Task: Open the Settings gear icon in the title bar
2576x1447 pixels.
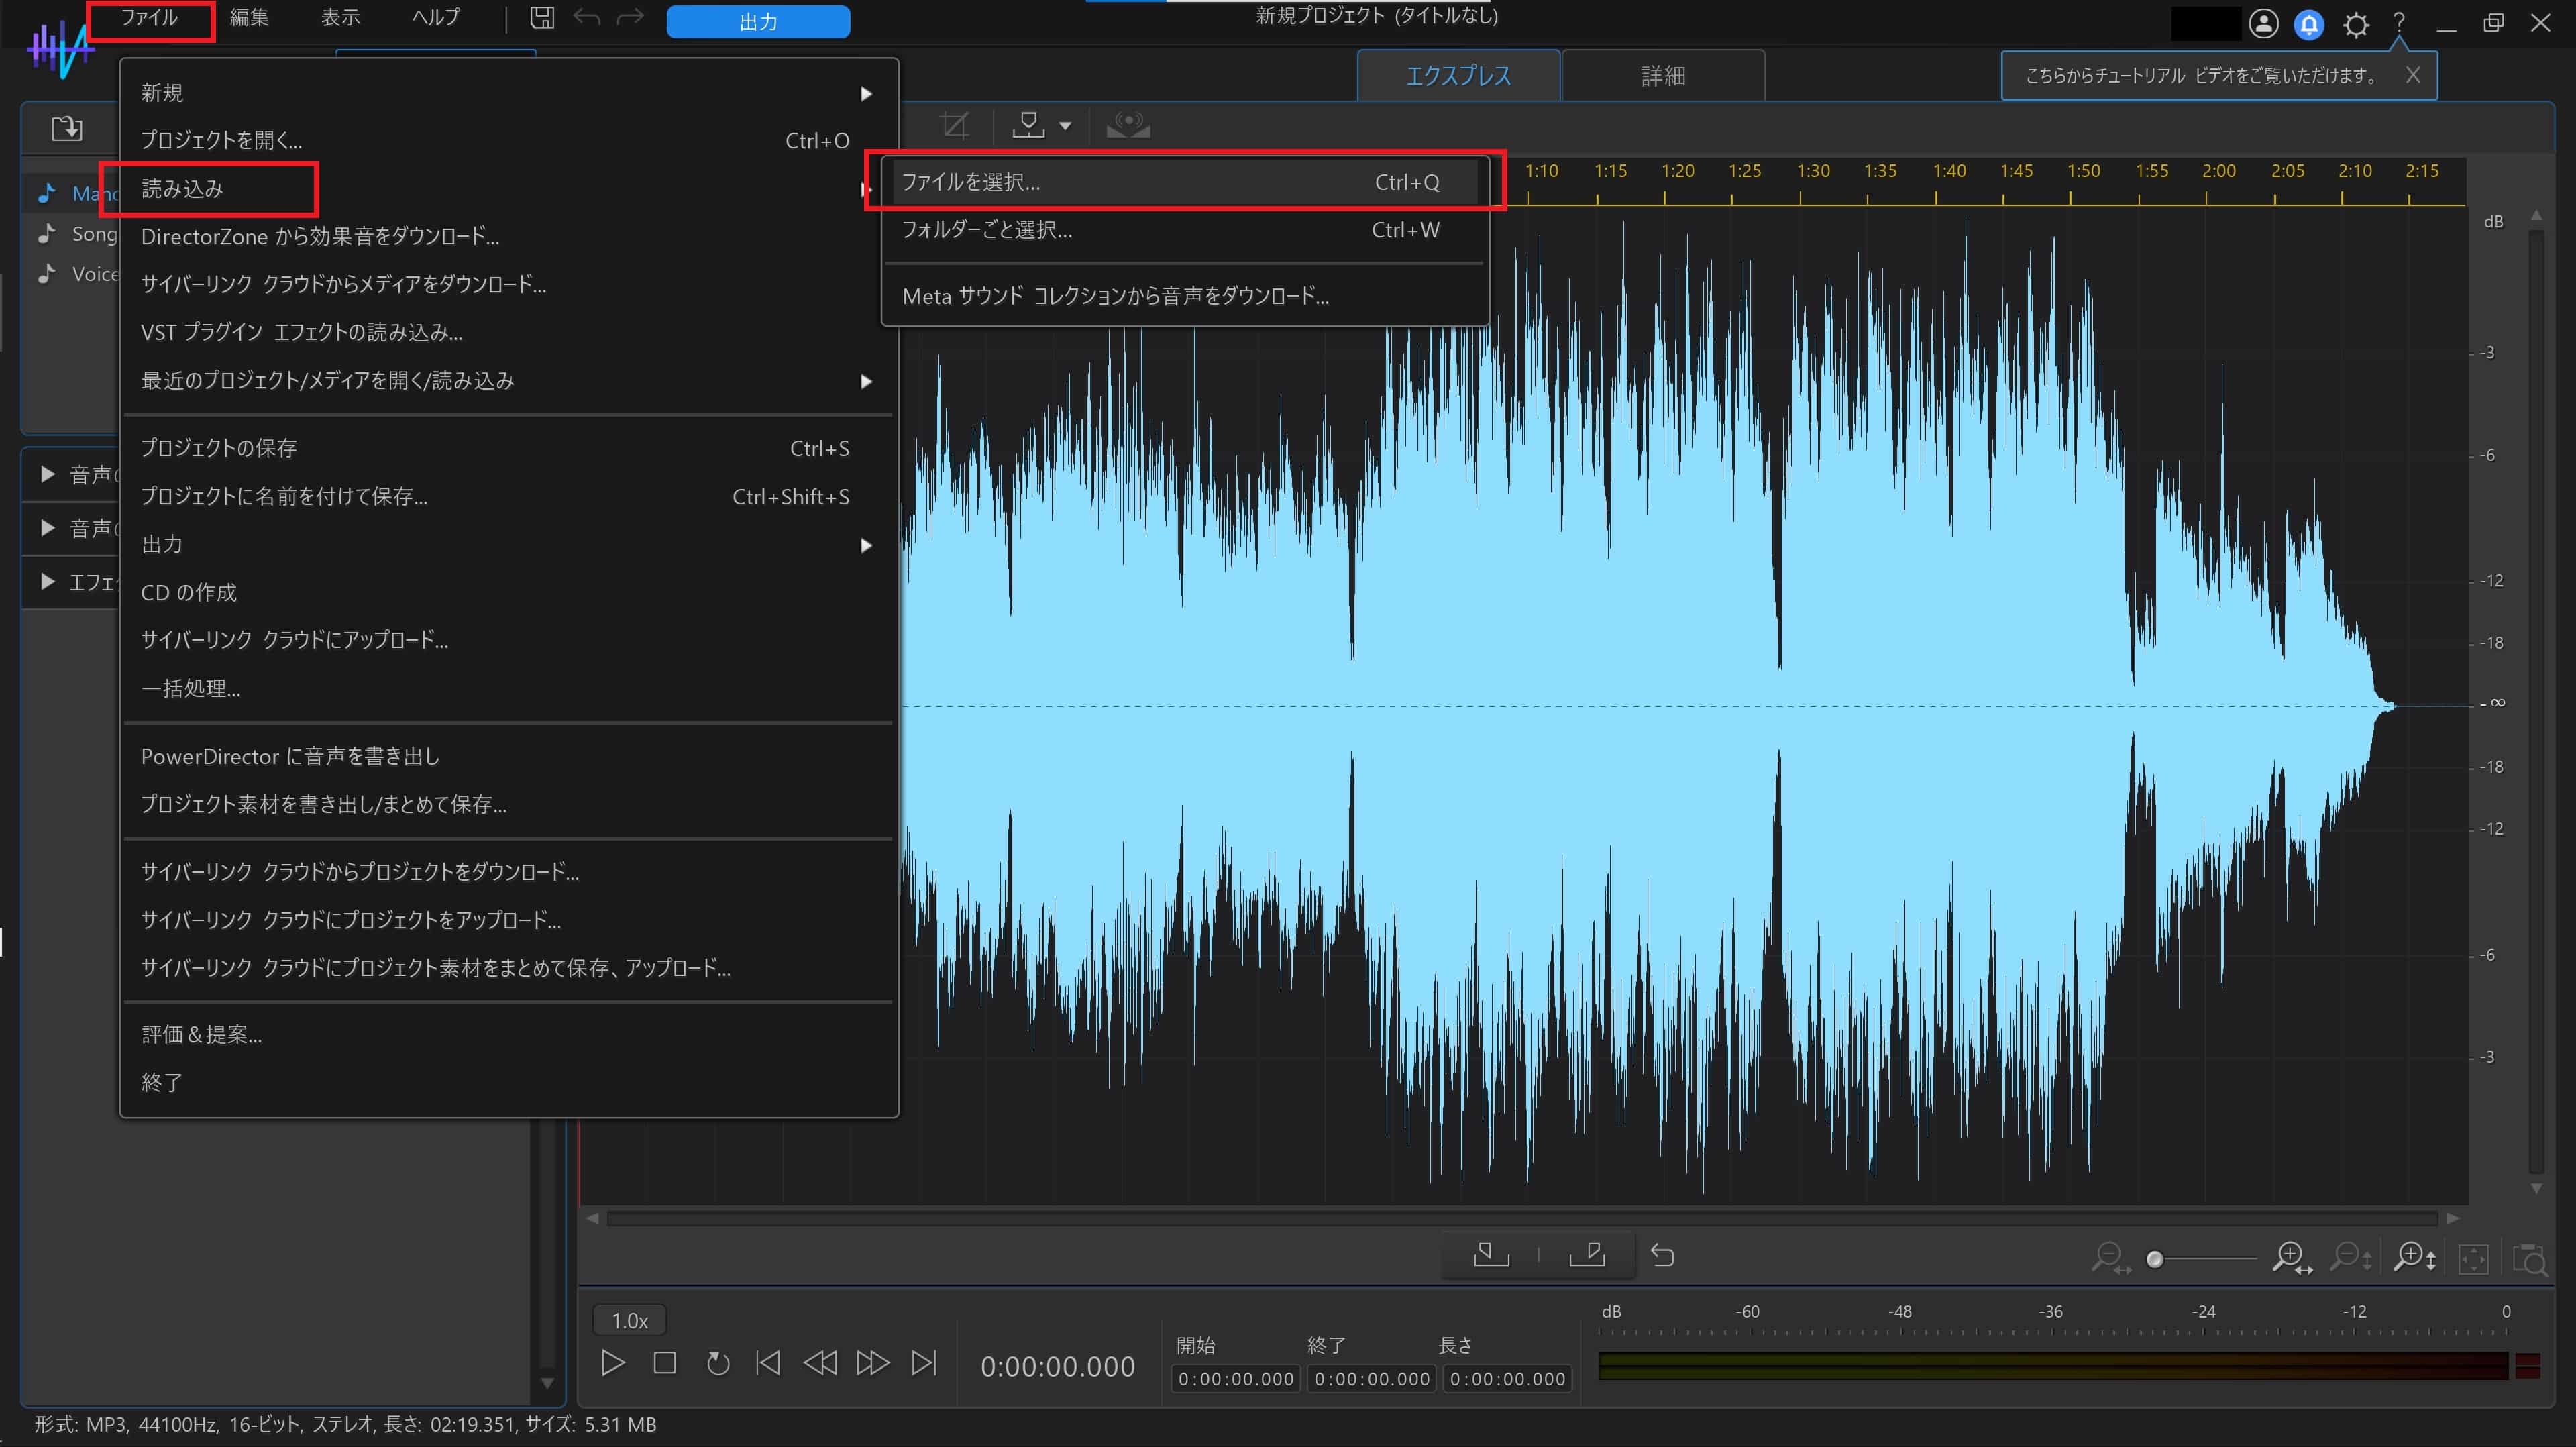Action: (2357, 24)
